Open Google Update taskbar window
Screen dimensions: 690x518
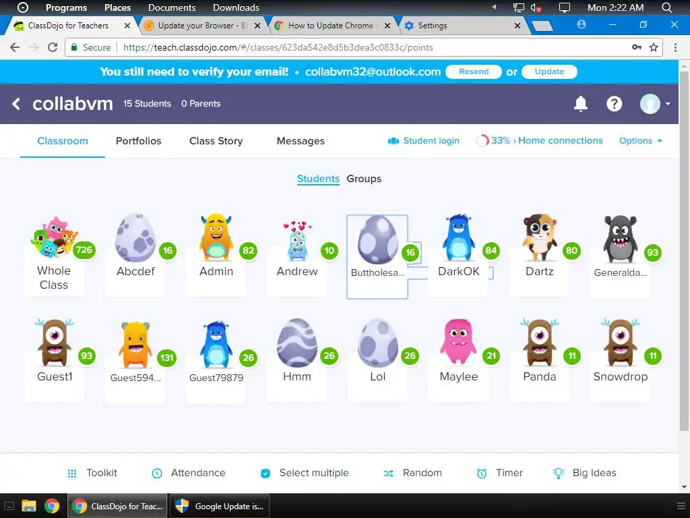pyautogui.click(x=219, y=506)
